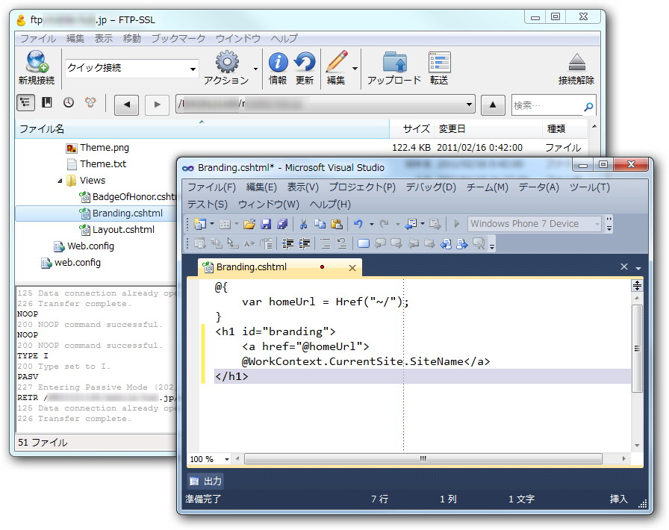
Task: Select BadgeOfHonor.cshtml file
Action: [128, 197]
